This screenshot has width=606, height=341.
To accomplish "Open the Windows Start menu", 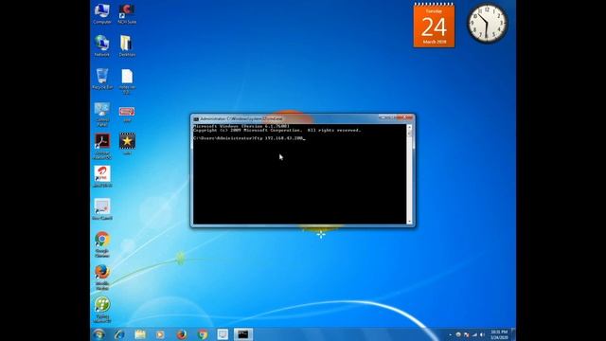I will (x=98, y=334).
